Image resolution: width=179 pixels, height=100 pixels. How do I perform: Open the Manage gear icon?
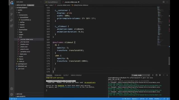(x=12, y=94)
